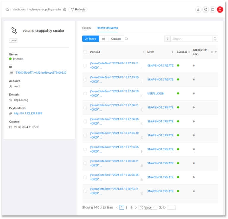Click Refresh button
This screenshot has height=219, width=228.
(78, 10)
